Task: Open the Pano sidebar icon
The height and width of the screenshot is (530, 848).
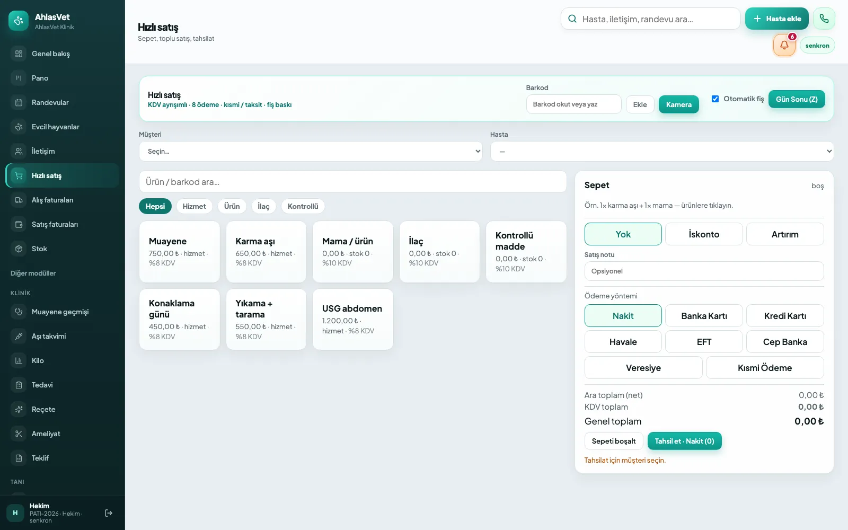Action: click(x=19, y=78)
